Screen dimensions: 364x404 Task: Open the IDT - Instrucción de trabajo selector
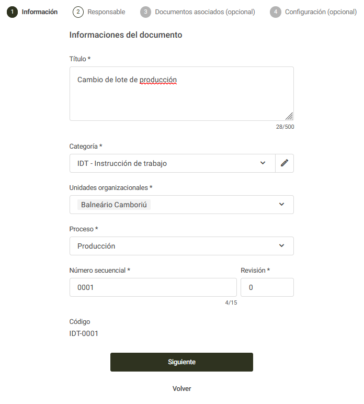click(172, 163)
